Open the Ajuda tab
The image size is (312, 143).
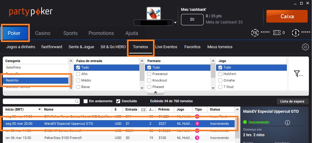tap(132, 33)
